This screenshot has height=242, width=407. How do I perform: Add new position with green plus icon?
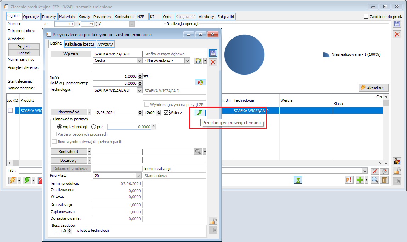point(360,180)
